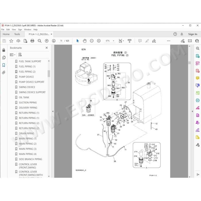Open DRAIN PIPING bookmark

coord(26,134)
